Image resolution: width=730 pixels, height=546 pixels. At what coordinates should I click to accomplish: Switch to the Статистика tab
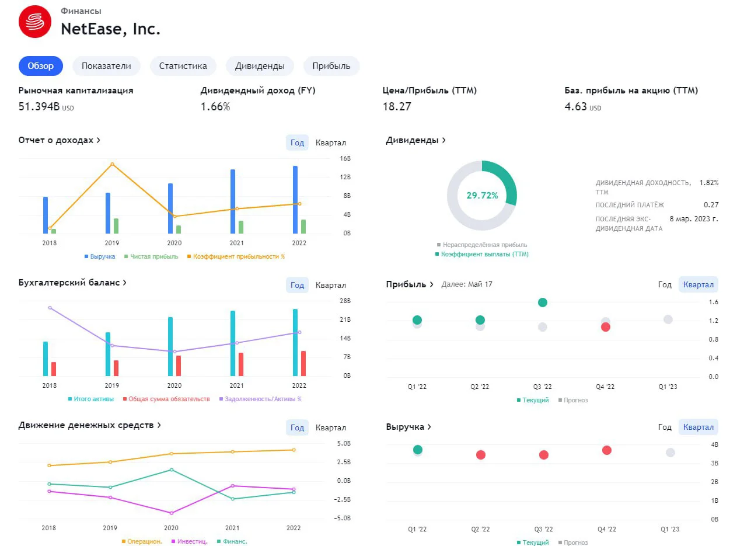(183, 66)
